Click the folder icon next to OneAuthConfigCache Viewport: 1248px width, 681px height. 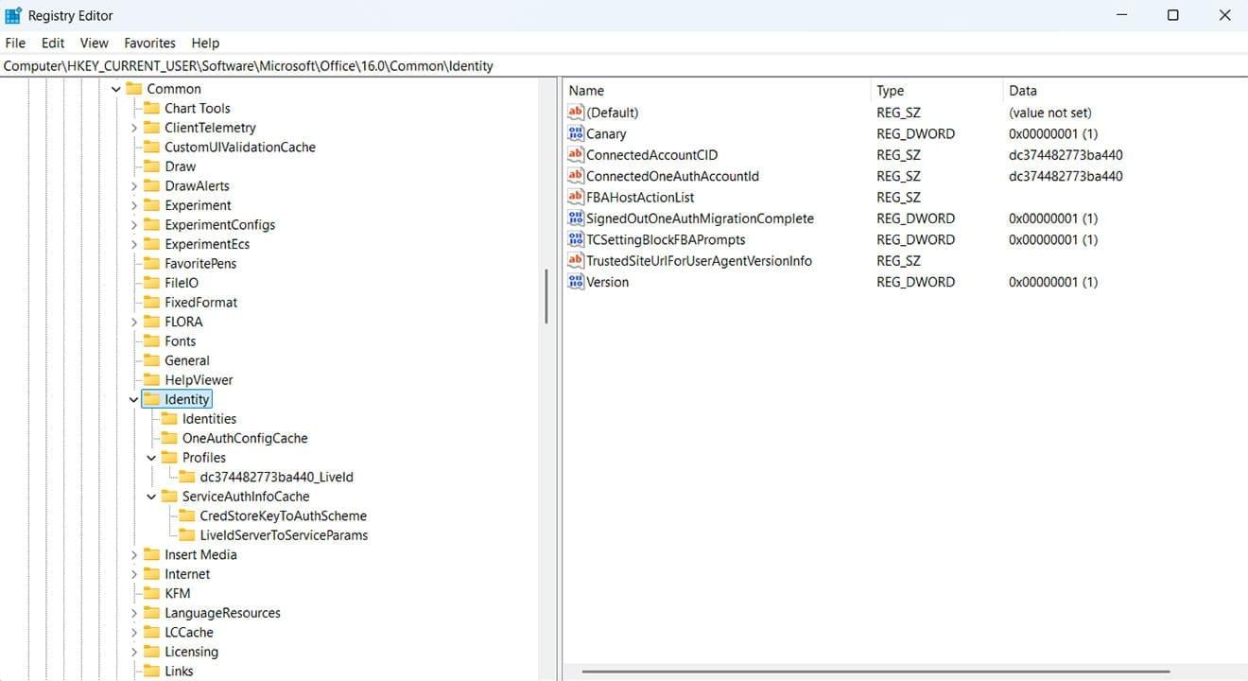point(168,438)
